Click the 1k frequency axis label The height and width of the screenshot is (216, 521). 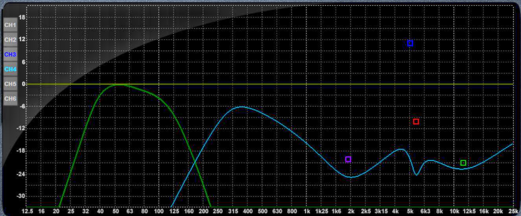[307, 211]
